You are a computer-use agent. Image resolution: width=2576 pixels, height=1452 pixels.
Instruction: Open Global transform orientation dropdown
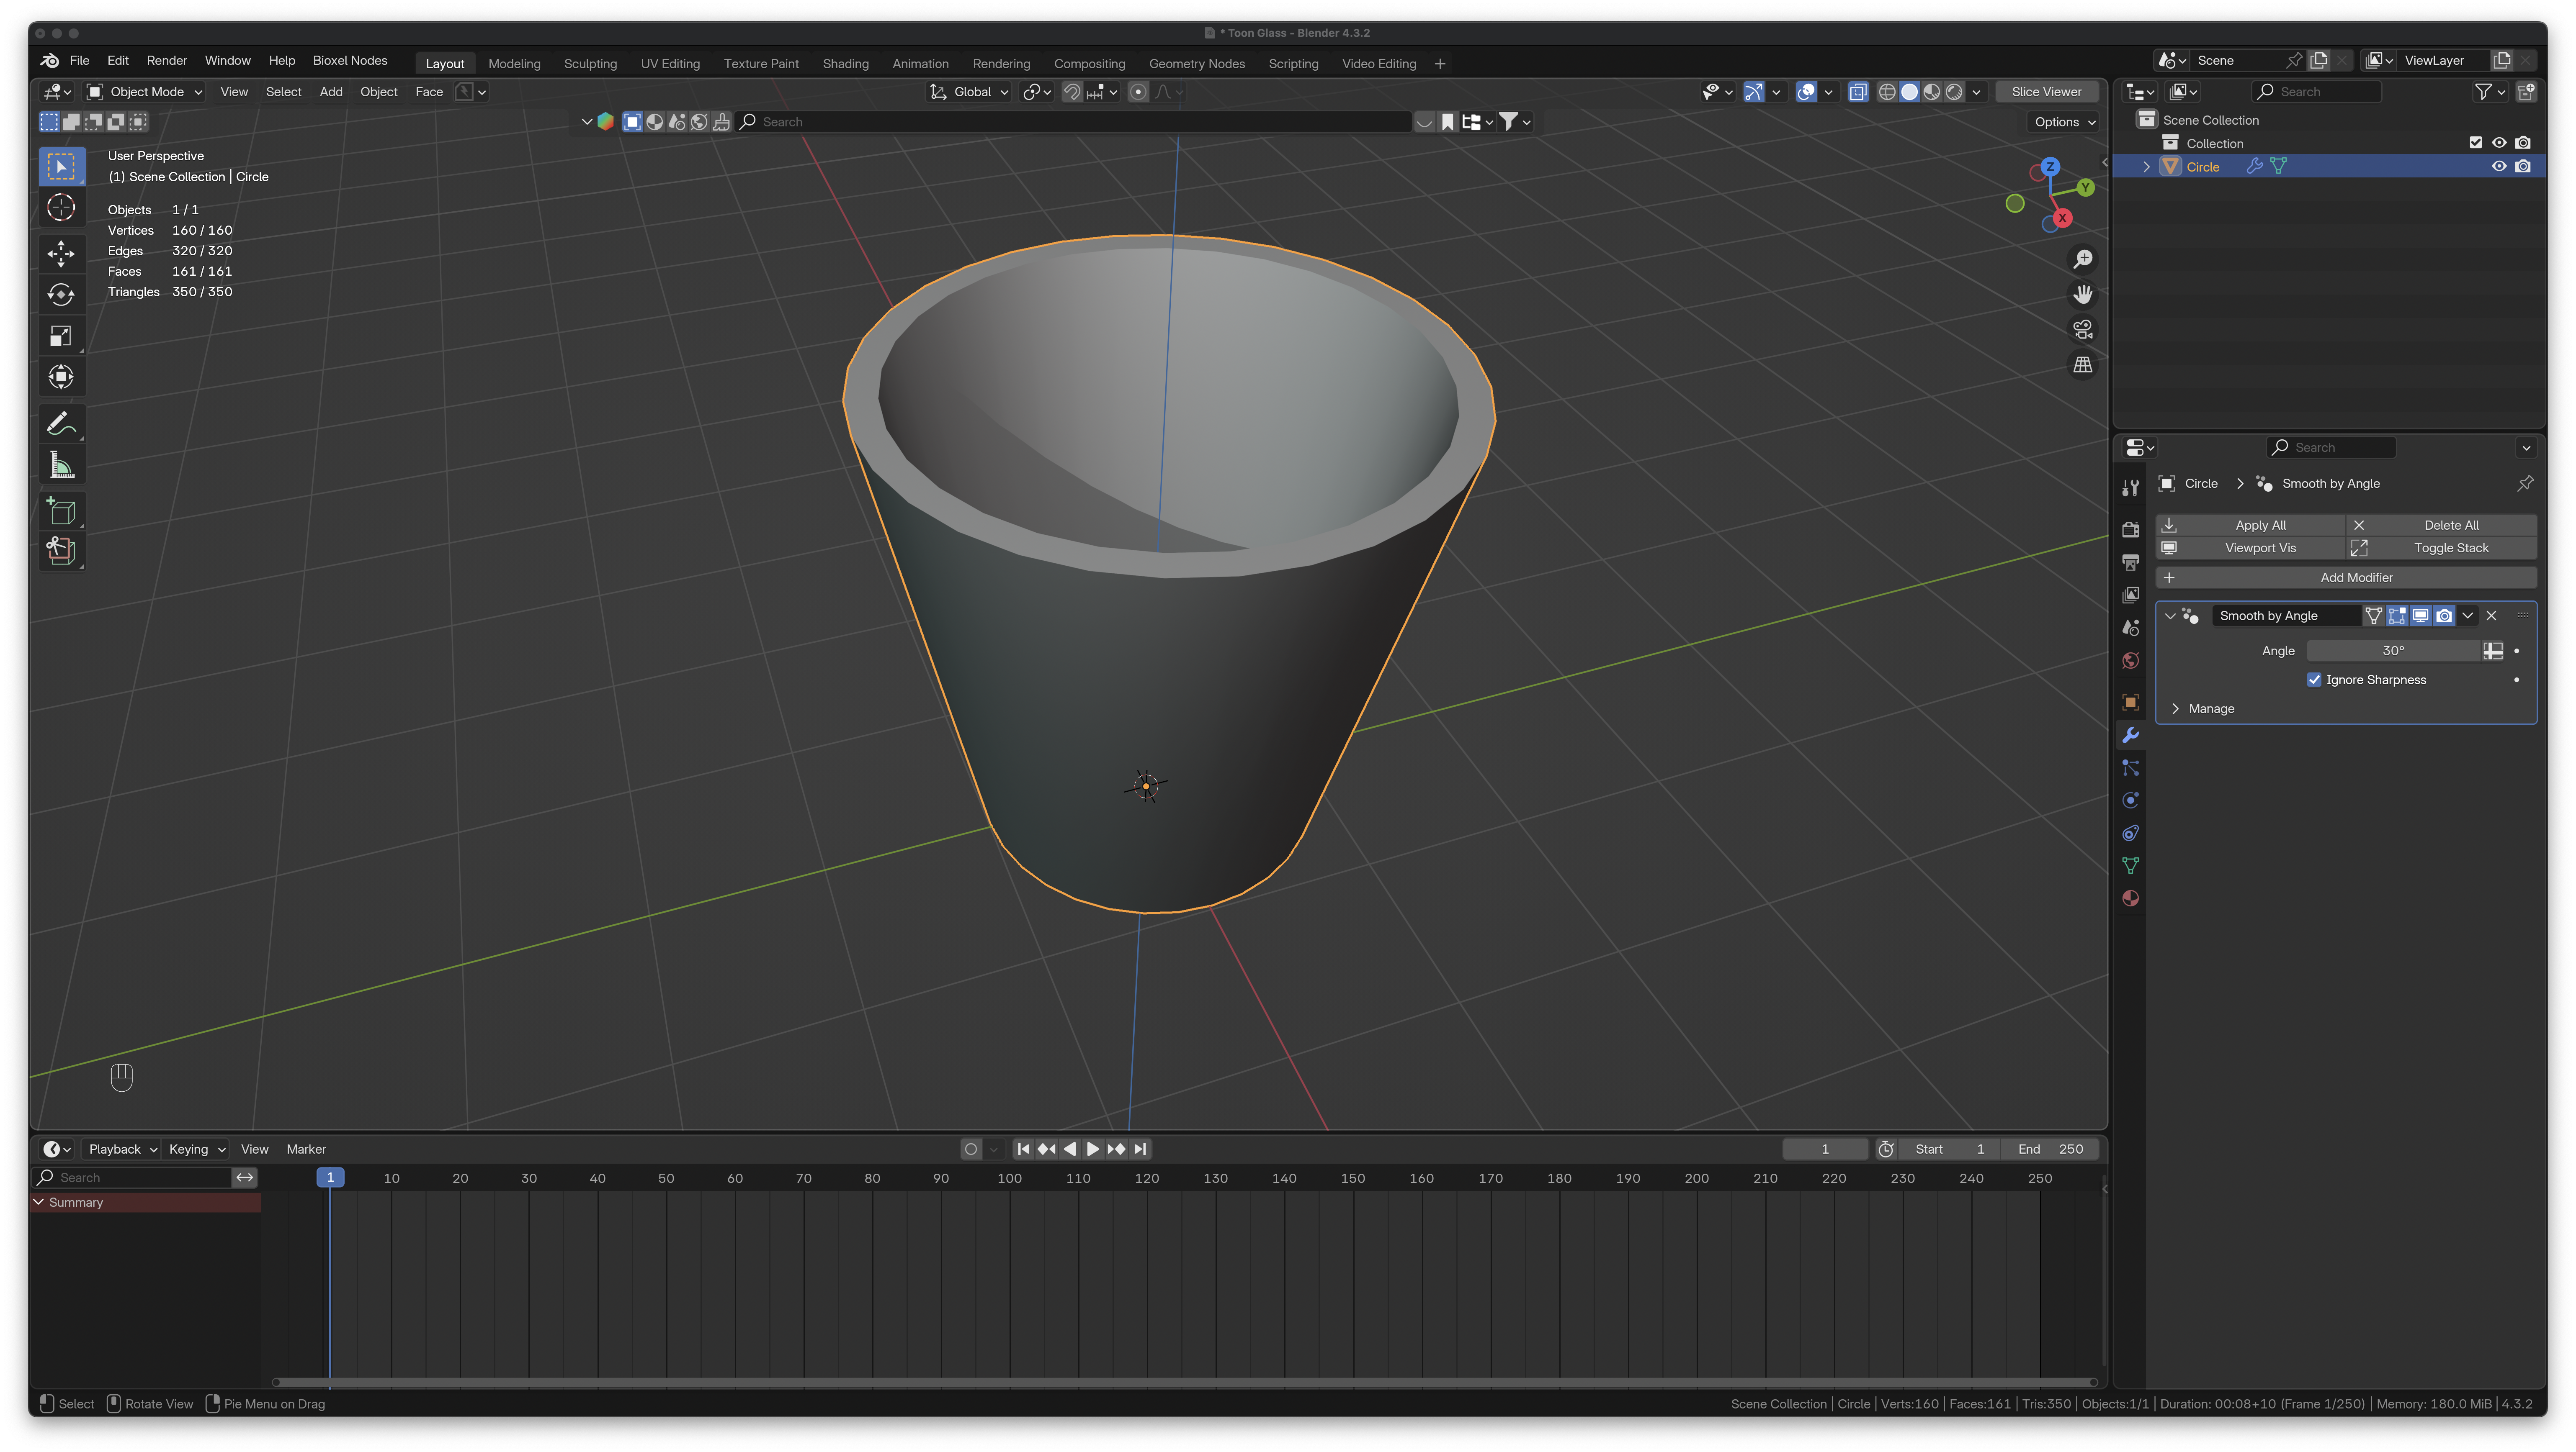[x=969, y=92]
